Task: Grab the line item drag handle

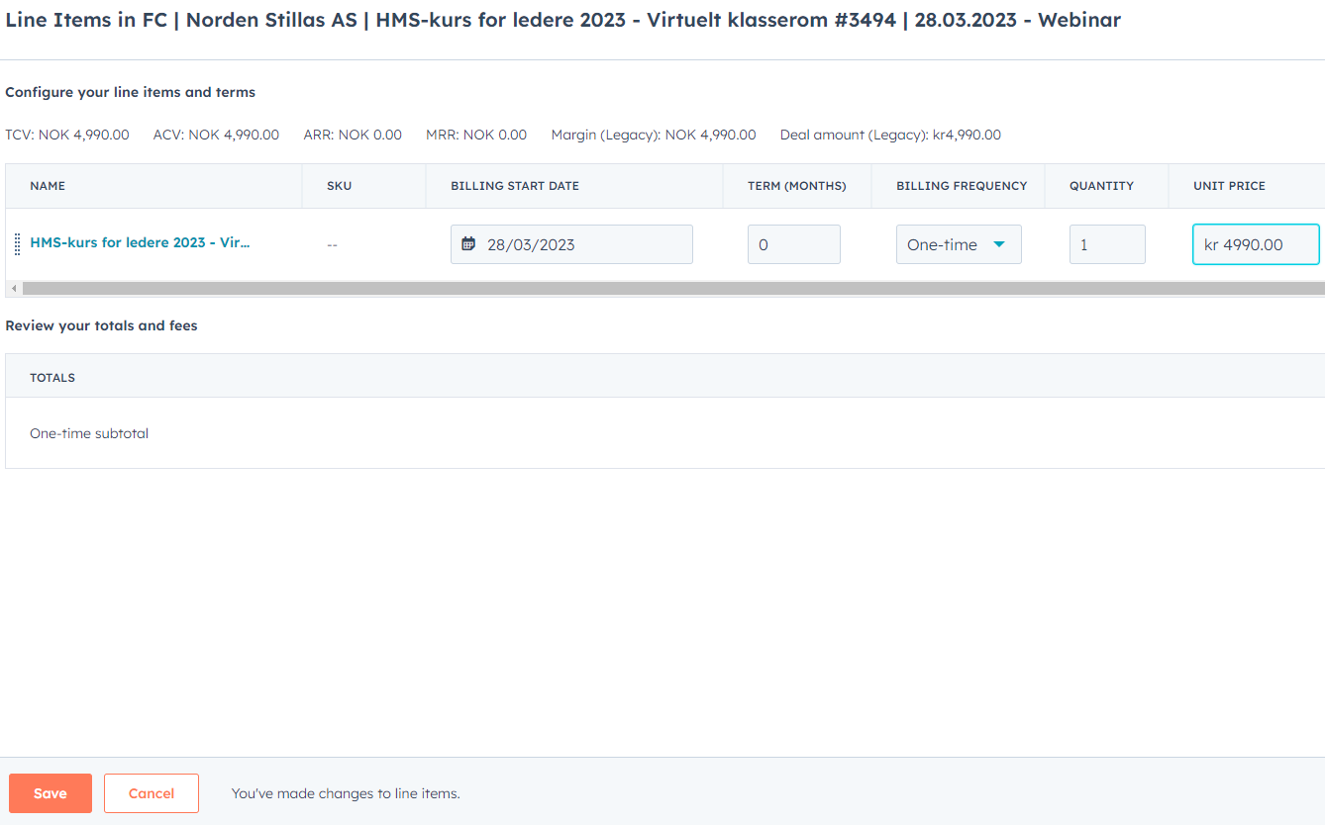Action: click(x=17, y=244)
